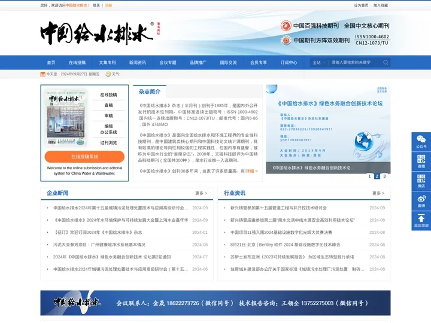Screen dimensions: 431x323
Task: Click the 过刊浏览 link
Action: coord(108,142)
